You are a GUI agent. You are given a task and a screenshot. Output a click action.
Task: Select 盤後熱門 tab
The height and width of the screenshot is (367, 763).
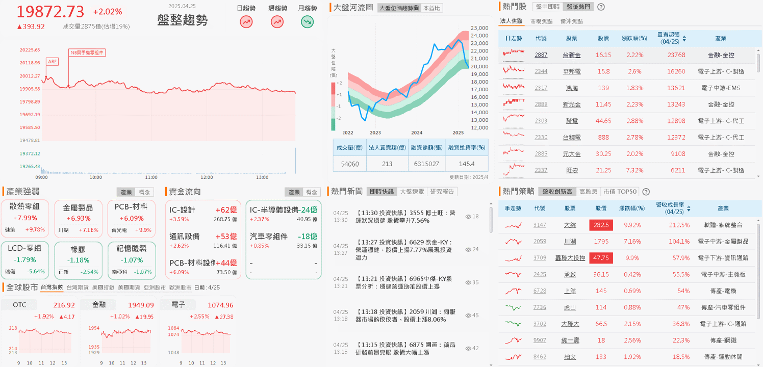578,7
